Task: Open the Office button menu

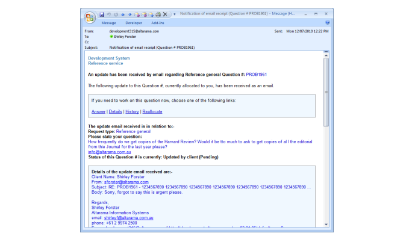Action: 90,17
